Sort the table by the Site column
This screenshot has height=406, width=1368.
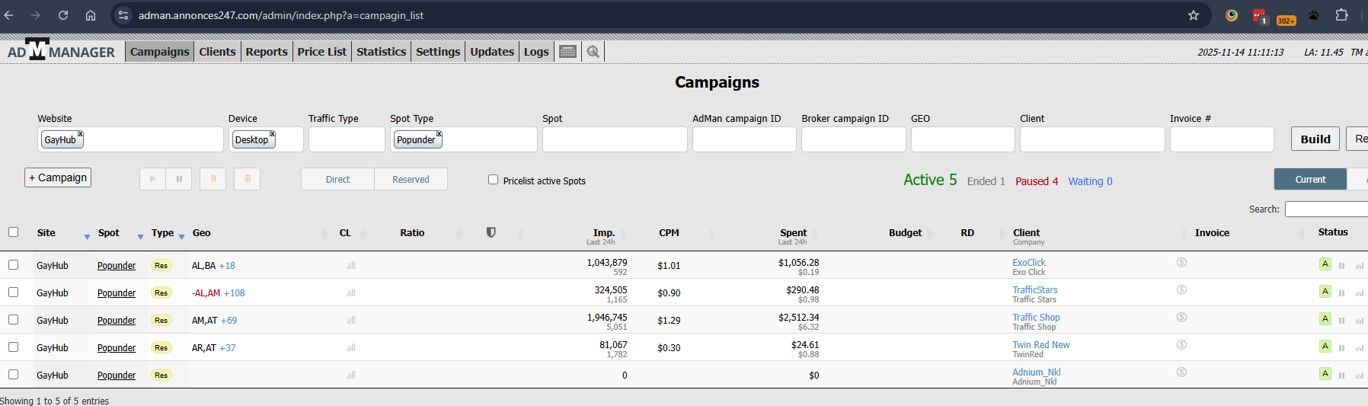coord(46,233)
